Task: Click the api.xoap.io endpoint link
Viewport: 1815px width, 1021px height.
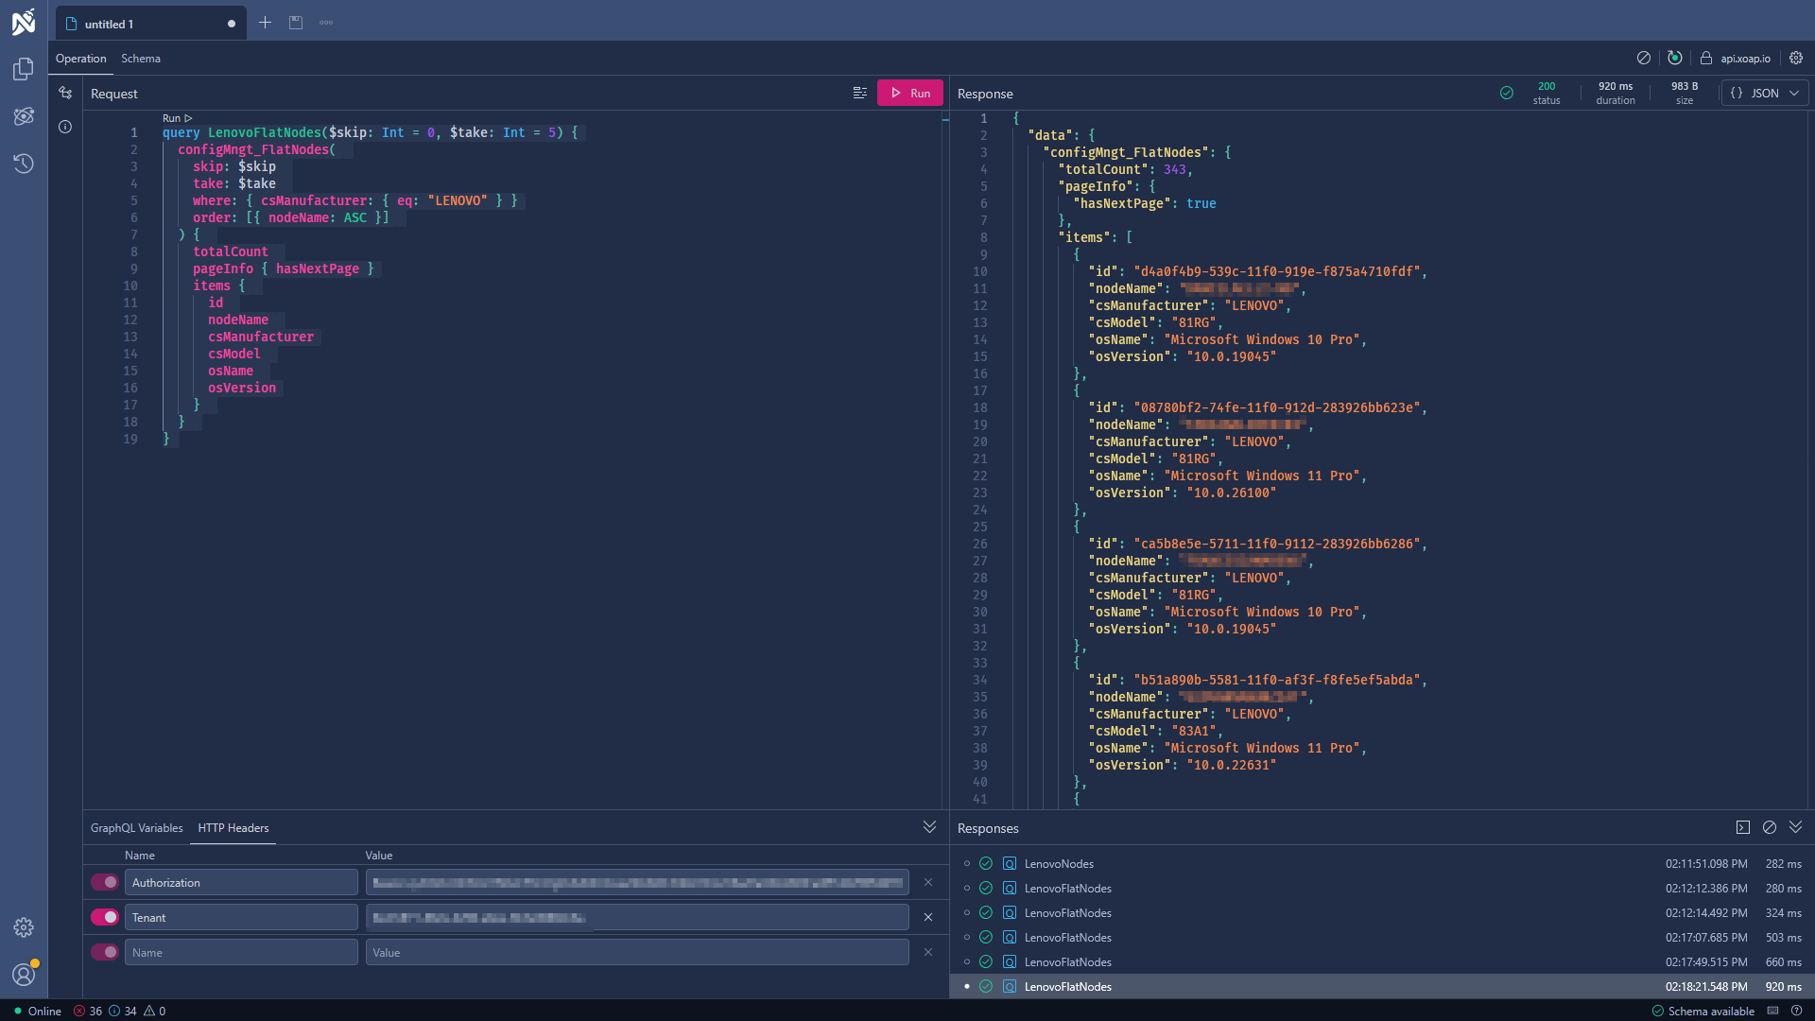Action: tap(1744, 58)
